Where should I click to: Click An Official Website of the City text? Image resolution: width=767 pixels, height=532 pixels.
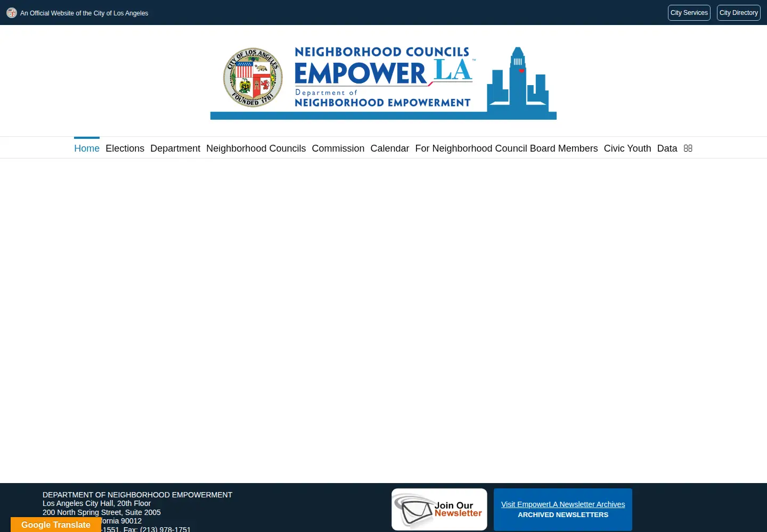click(84, 13)
